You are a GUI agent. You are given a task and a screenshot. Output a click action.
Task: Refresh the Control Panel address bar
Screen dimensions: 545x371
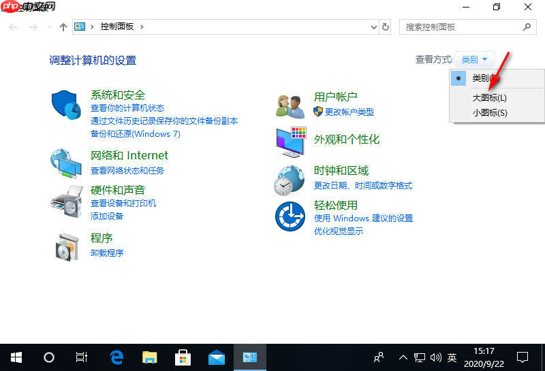tap(386, 27)
